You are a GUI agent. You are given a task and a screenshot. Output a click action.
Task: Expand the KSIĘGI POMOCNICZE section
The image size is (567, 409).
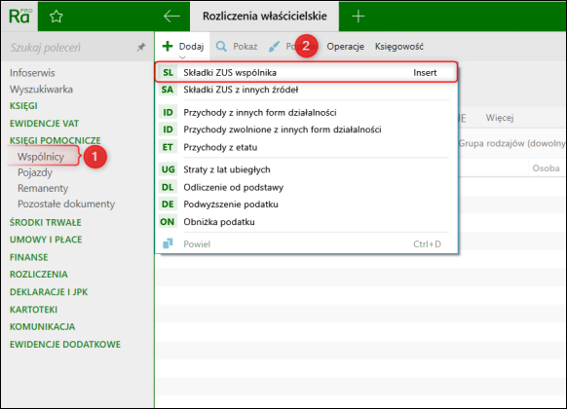click(x=55, y=140)
